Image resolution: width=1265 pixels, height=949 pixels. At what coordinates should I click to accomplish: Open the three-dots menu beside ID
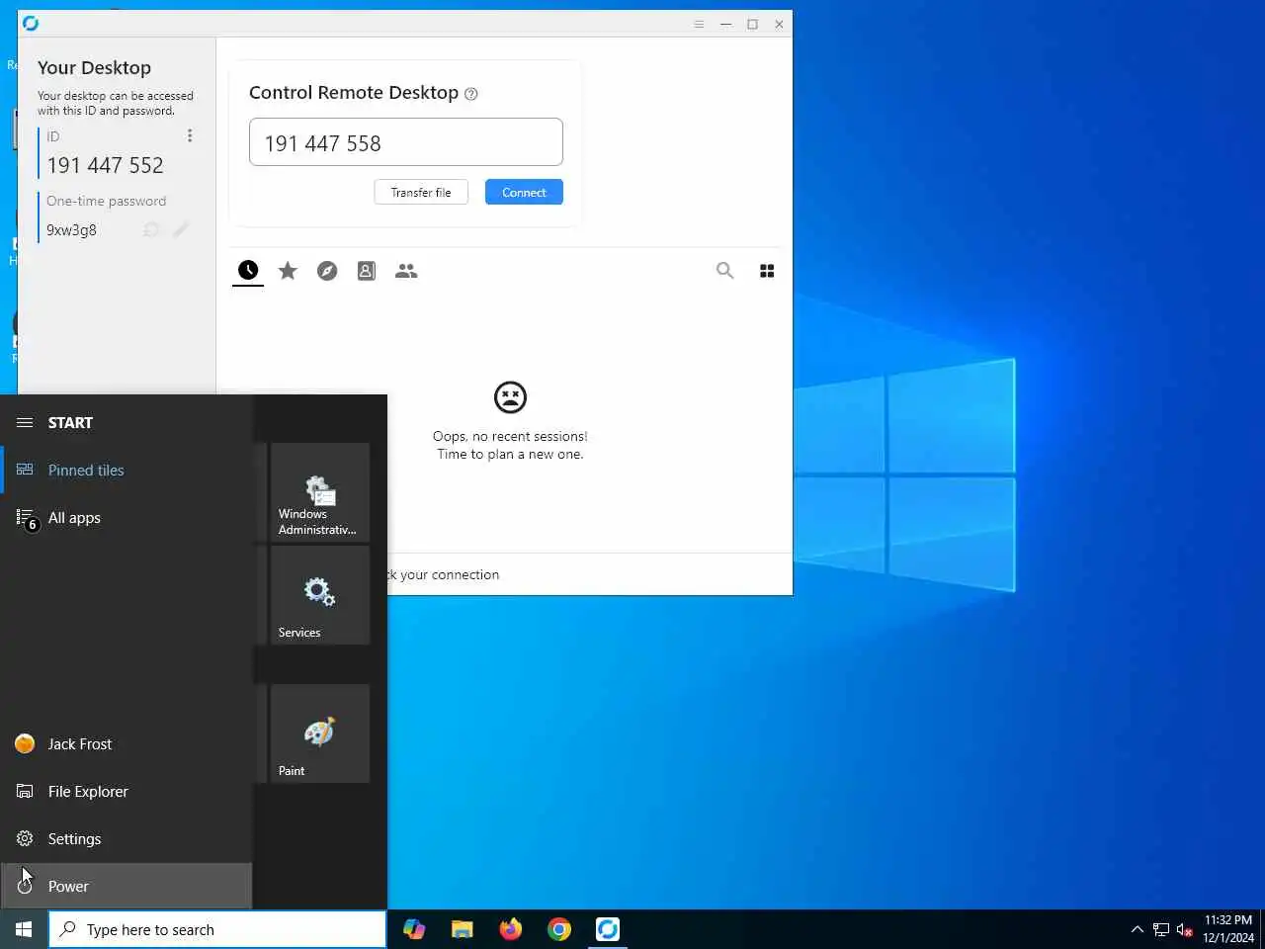point(190,135)
